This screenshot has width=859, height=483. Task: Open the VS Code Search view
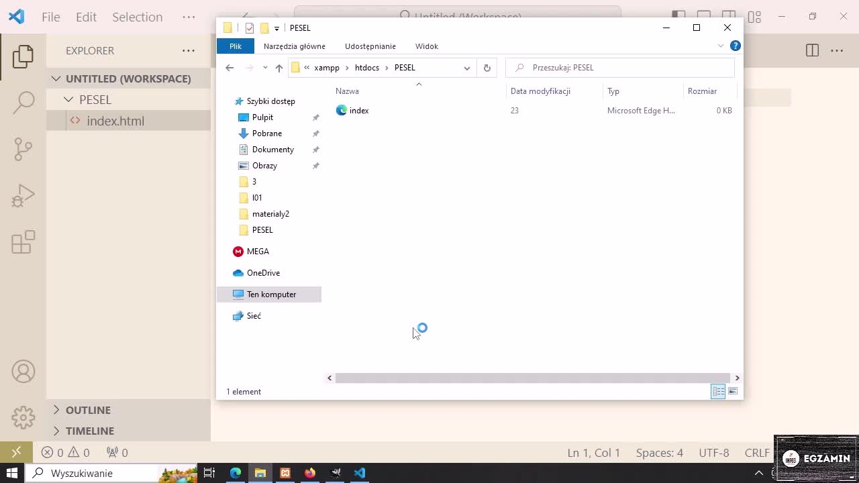click(23, 103)
